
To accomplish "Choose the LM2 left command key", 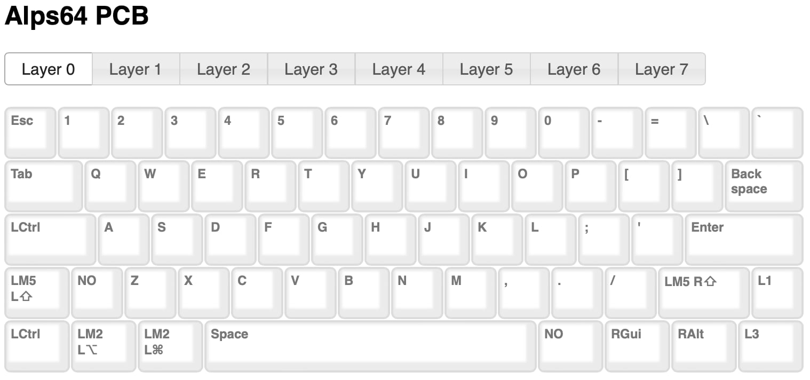I will click(x=170, y=346).
